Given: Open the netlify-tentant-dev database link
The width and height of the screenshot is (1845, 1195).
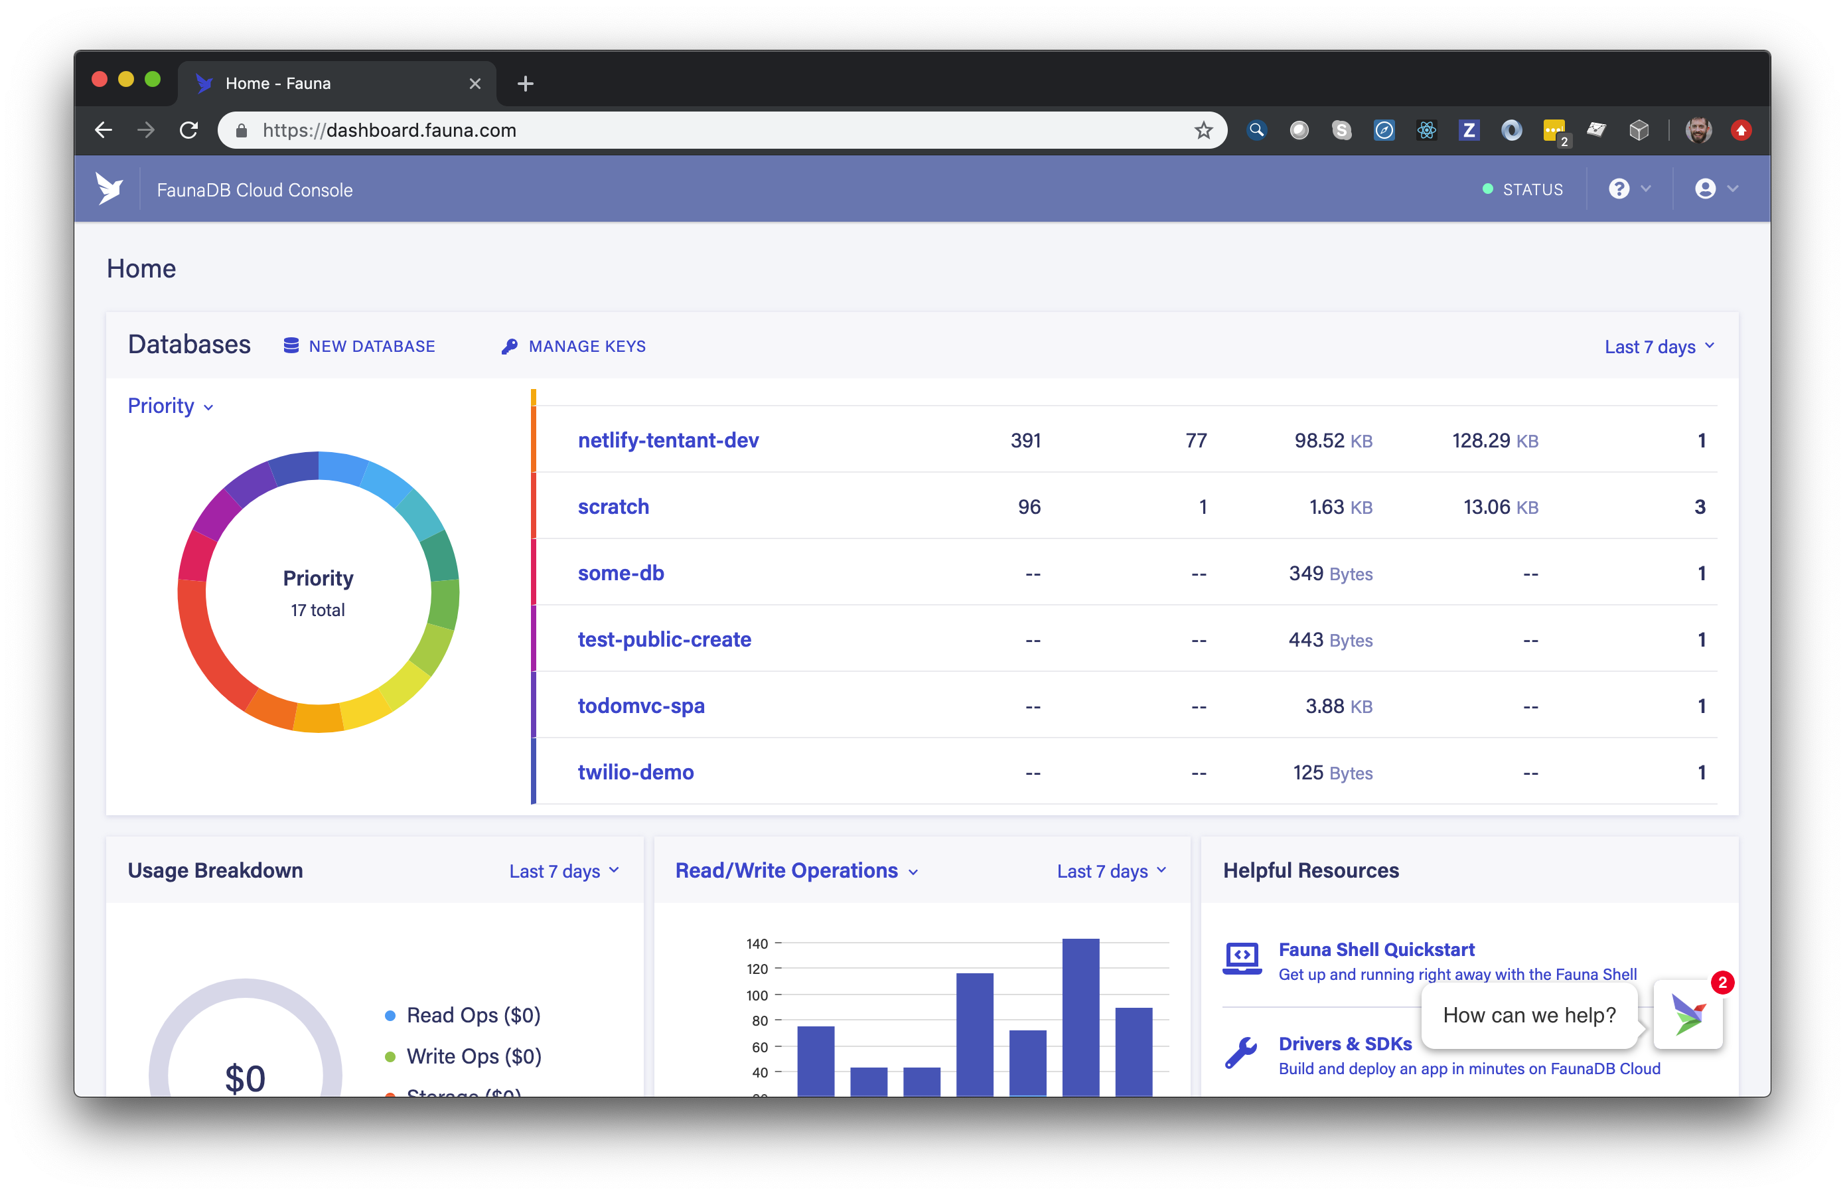Looking at the screenshot, I should [668, 440].
